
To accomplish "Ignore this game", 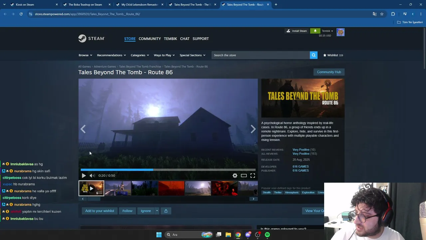I will coord(146,211).
